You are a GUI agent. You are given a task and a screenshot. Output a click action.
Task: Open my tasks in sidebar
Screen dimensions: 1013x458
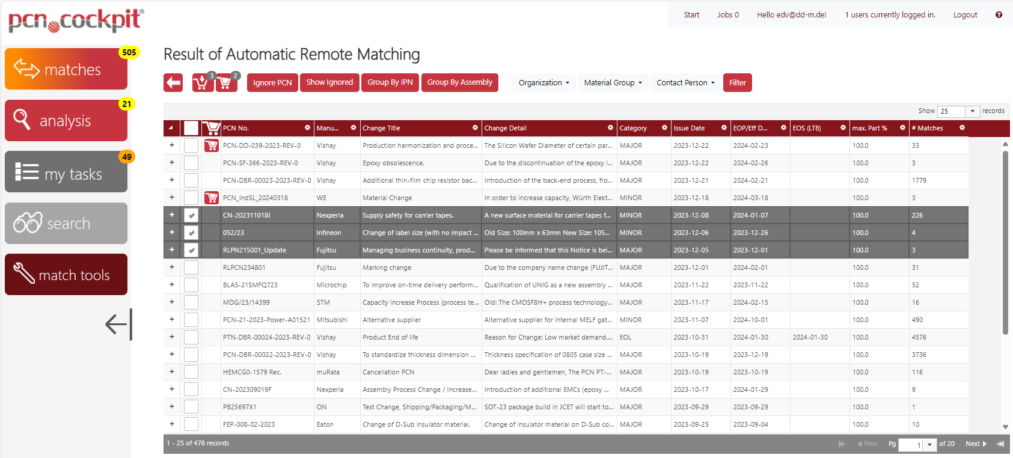66,172
